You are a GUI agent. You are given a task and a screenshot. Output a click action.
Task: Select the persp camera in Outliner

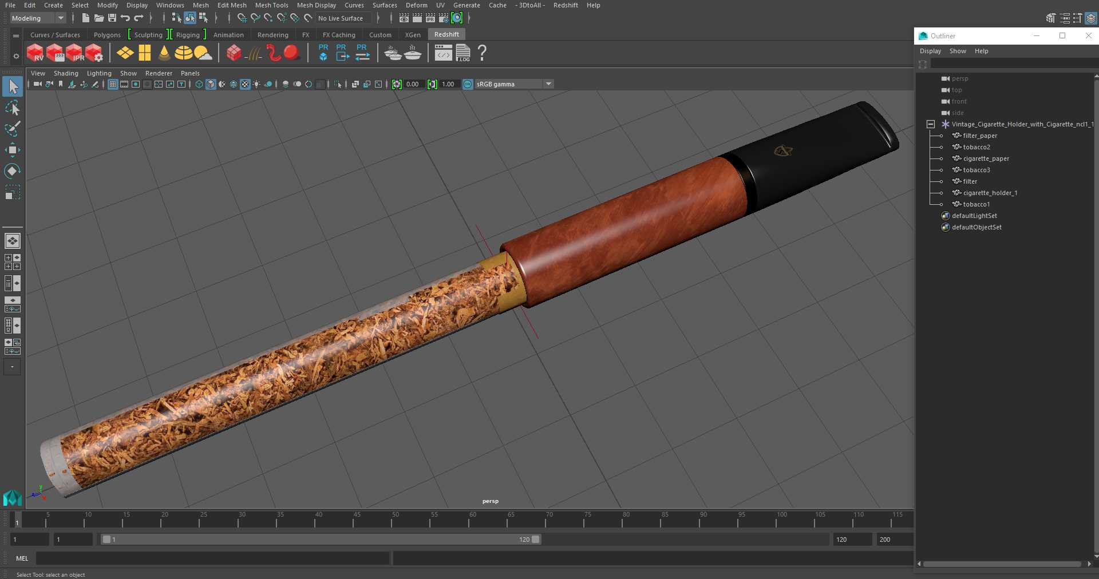pos(960,78)
